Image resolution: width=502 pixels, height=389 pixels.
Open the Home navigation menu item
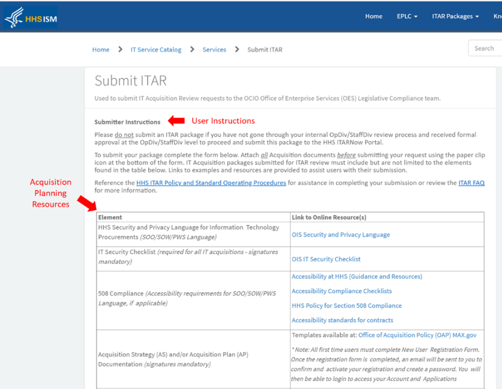374,16
